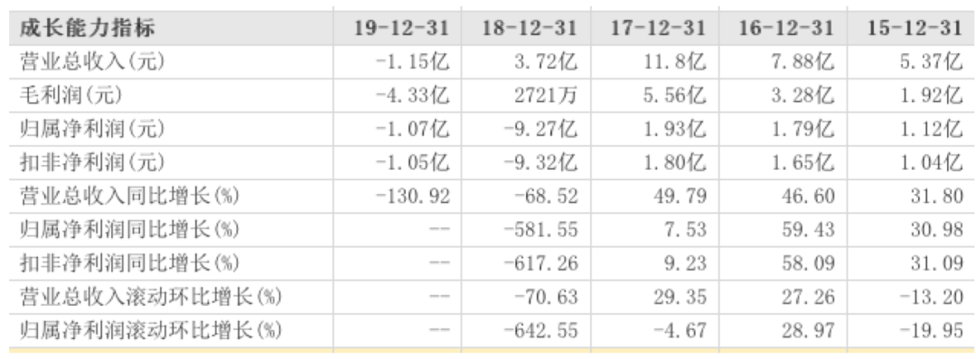Image resolution: width=976 pixels, height=359 pixels.
Task: Click the -19.95 value cell
Action: (x=929, y=330)
